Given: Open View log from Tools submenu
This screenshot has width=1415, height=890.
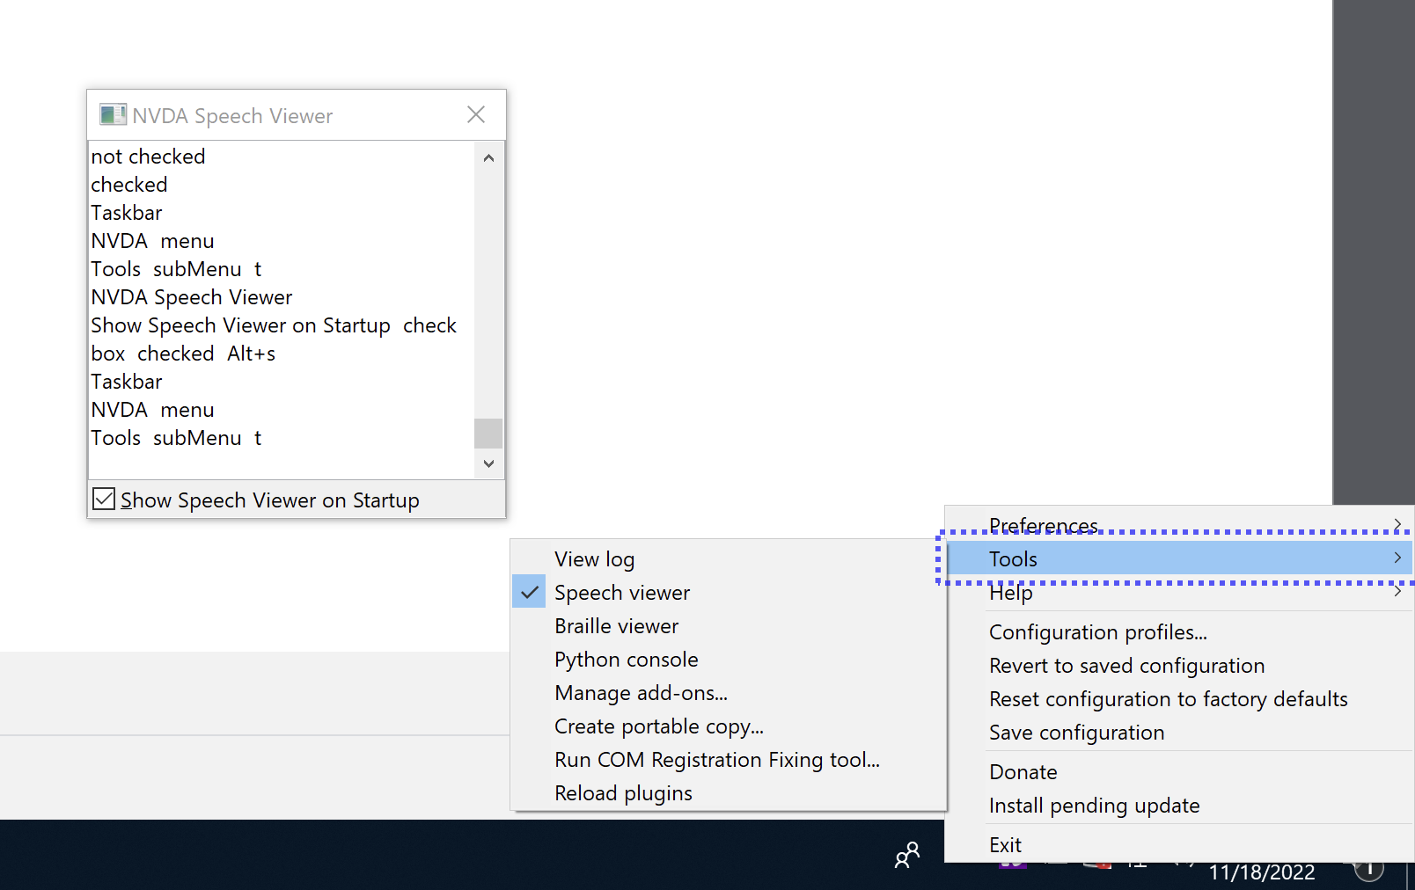Looking at the screenshot, I should [729, 559].
